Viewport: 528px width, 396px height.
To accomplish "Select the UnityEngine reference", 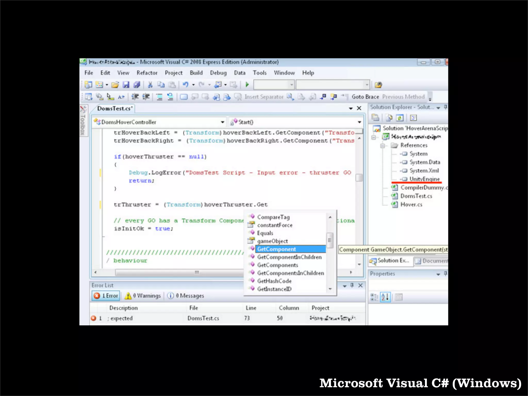I will [424, 179].
